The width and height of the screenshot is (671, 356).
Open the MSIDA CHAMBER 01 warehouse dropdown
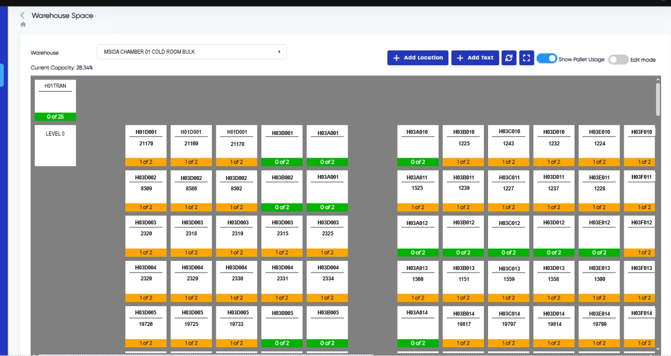point(191,52)
